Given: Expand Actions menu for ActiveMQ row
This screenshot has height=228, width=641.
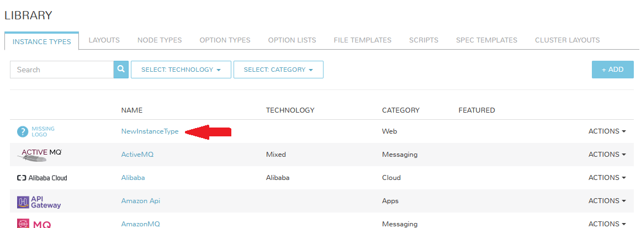Looking at the screenshot, I should [607, 155].
